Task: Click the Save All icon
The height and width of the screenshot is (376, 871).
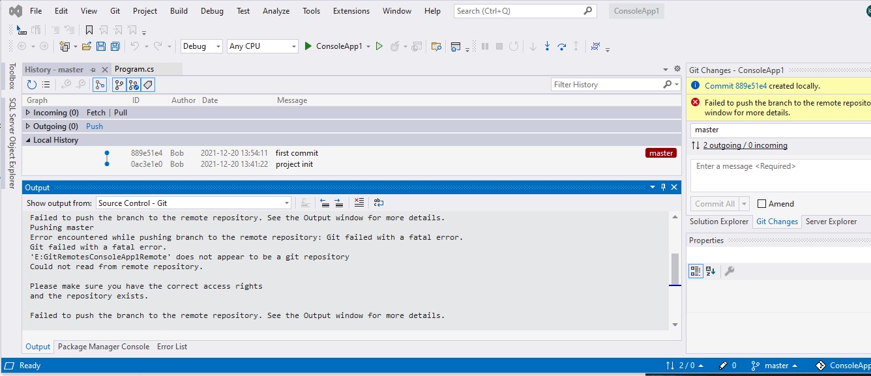Action: tap(115, 46)
